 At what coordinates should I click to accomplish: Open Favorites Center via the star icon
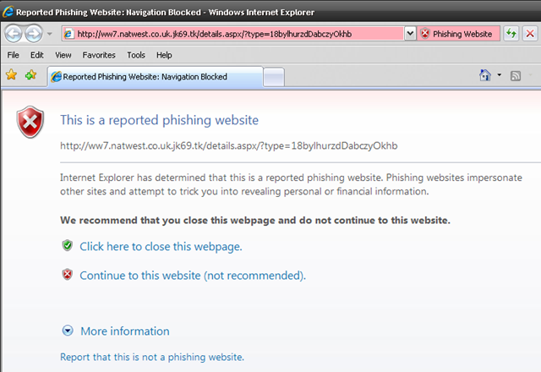tap(11, 74)
